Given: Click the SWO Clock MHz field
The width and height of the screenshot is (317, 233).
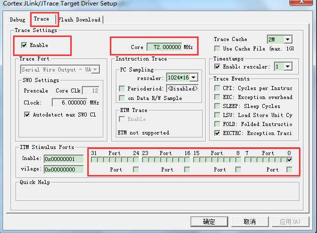Looking at the screenshot, I should click(x=70, y=102).
